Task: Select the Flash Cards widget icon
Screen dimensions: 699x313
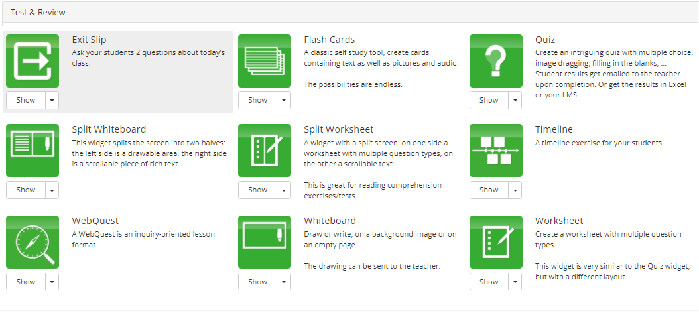Action: tap(265, 61)
